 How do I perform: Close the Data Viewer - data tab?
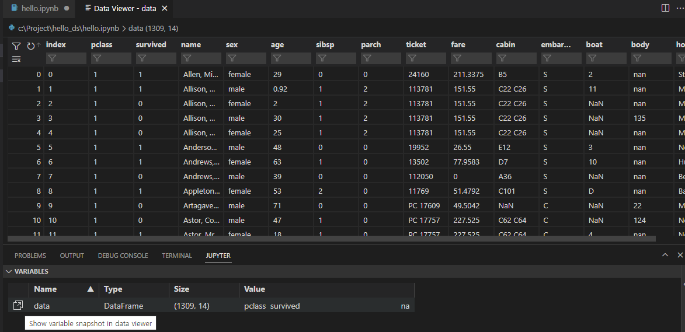(164, 8)
